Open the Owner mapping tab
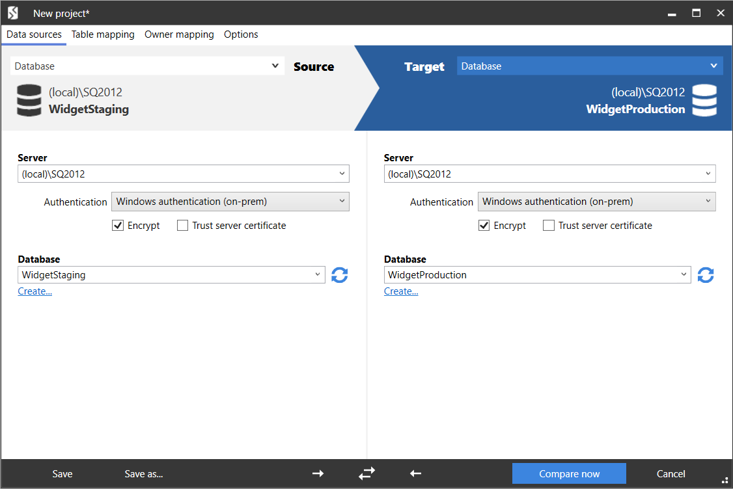Image resolution: width=733 pixels, height=489 pixels. click(x=179, y=34)
